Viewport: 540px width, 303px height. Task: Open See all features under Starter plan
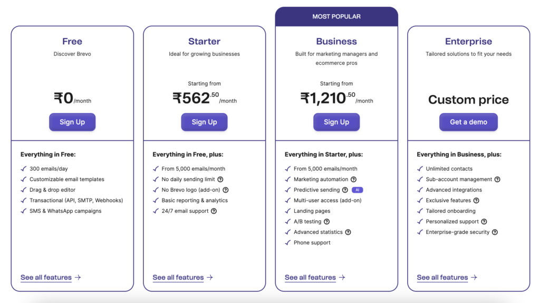pos(182,277)
